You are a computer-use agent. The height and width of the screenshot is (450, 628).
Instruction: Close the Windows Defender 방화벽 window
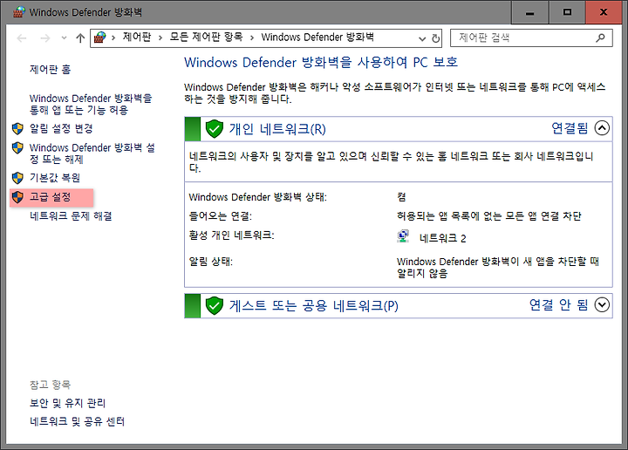click(604, 12)
